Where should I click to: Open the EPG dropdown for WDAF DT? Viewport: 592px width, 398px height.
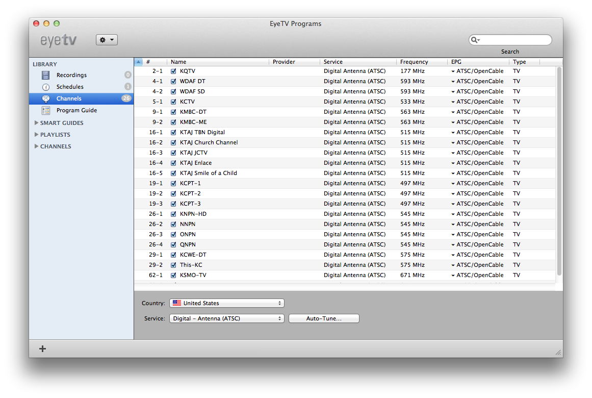[x=453, y=82]
